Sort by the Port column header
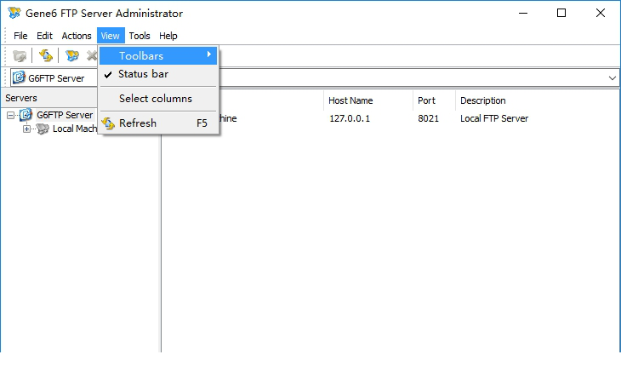Viewport: 621px width, 366px height. [x=434, y=100]
